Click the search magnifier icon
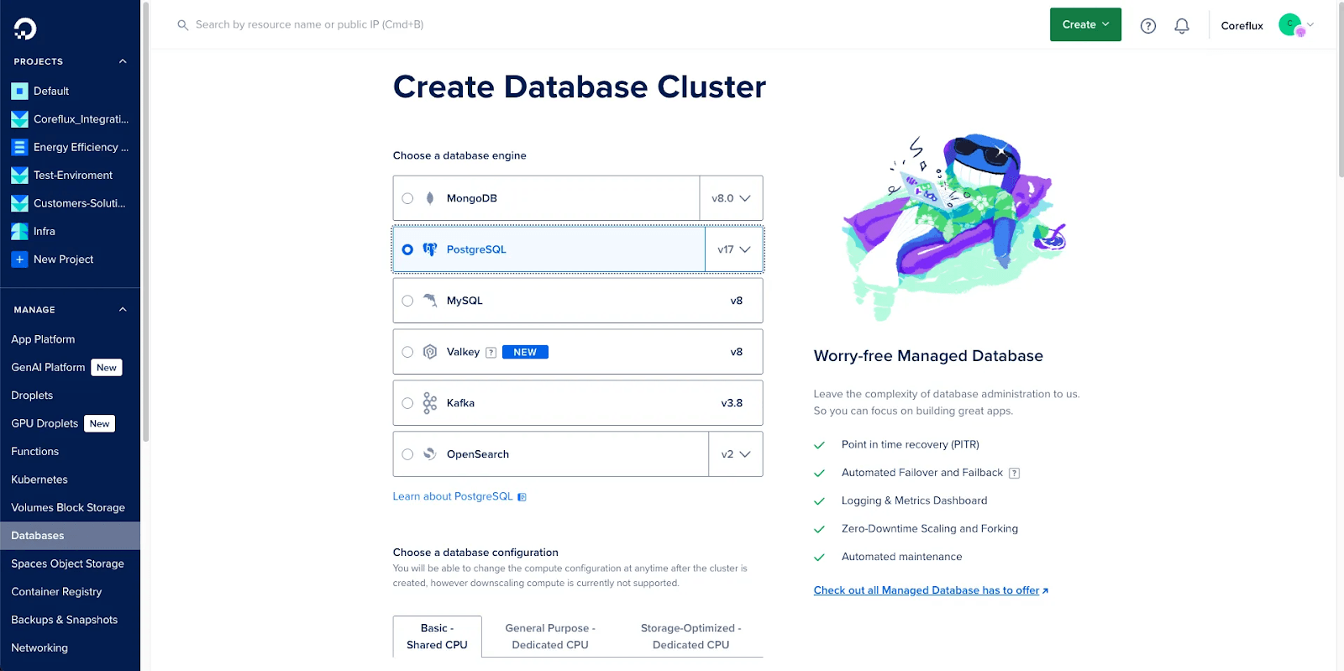1344x671 pixels. [182, 25]
